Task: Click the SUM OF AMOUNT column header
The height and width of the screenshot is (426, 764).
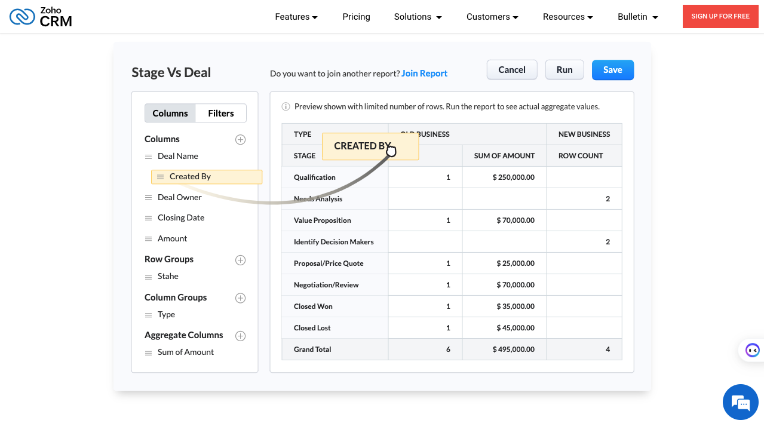Action: click(505, 156)
